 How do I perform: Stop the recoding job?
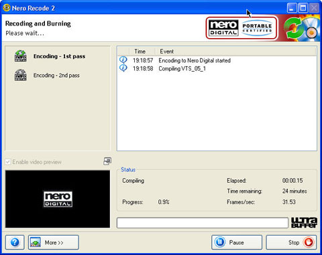point(291,242)
